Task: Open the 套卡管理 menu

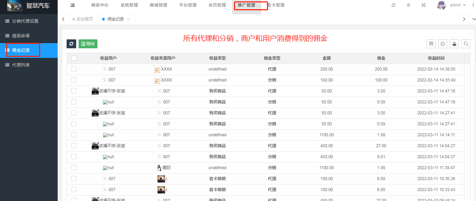Action: tap(276, 5)
